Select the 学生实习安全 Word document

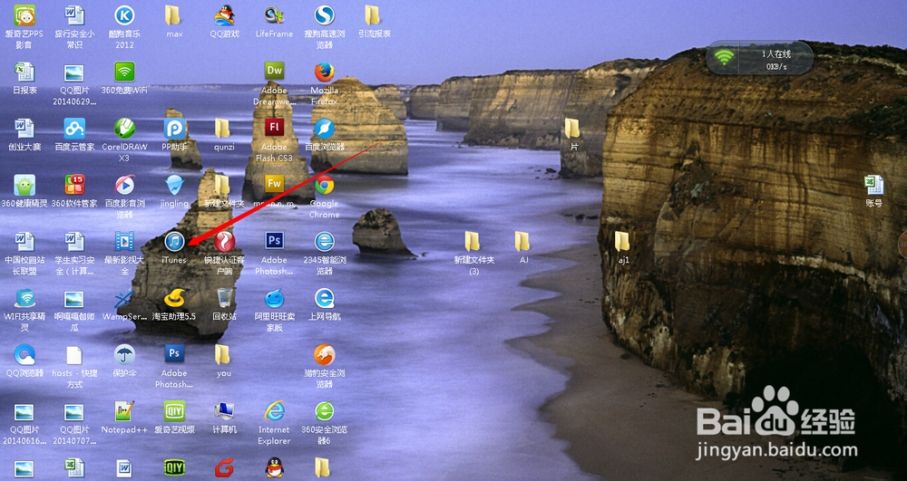click(x=74, y=241)
